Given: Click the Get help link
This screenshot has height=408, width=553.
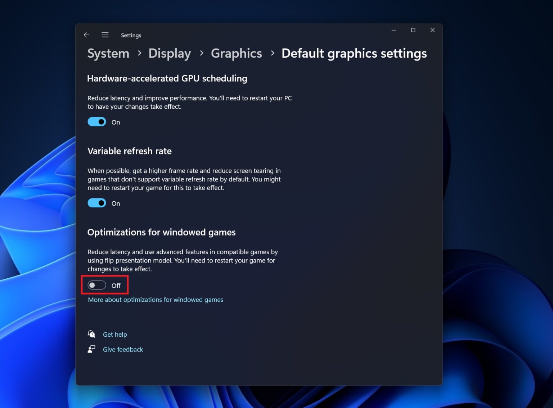Looking at the screenshot, I should (x=115, y=334).
